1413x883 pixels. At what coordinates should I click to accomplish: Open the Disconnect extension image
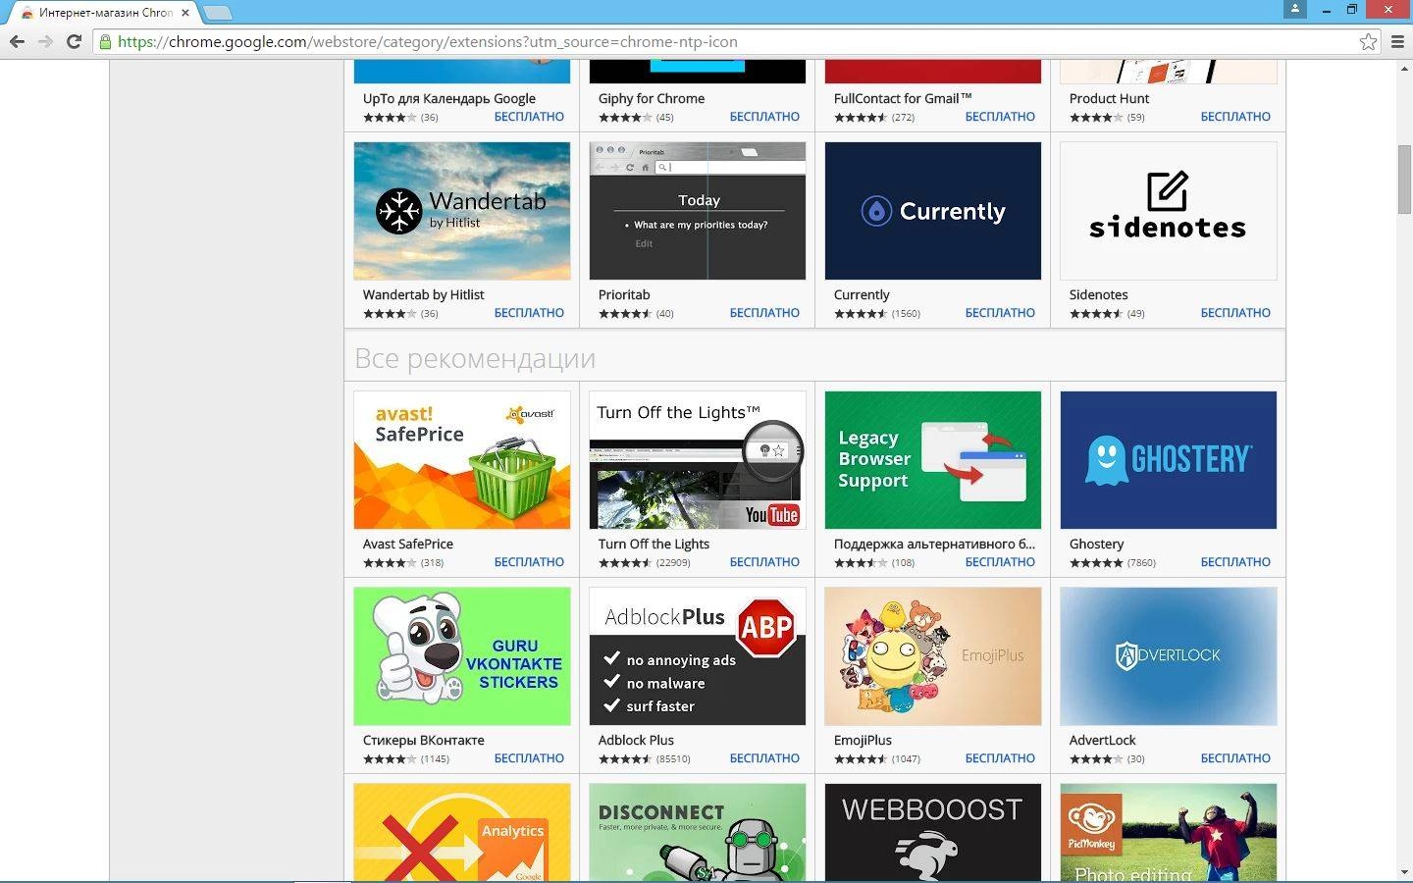[698, 832]
